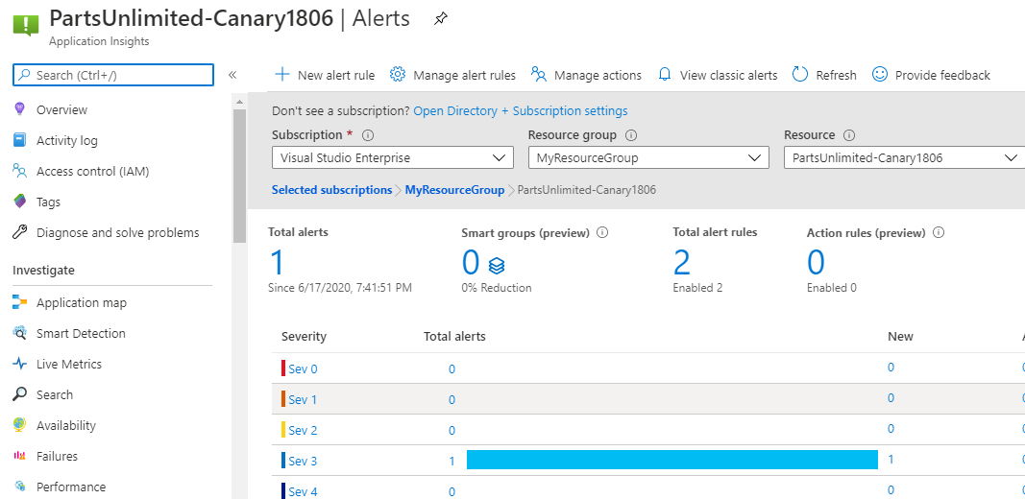Click the Selected subscriptions breadcrumb
This screenshot has height=499, width=1025.
point(331,190)
